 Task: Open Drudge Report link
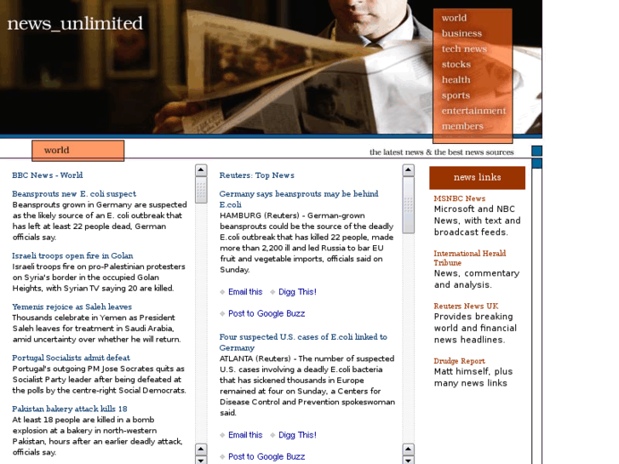tap(459, 361)
